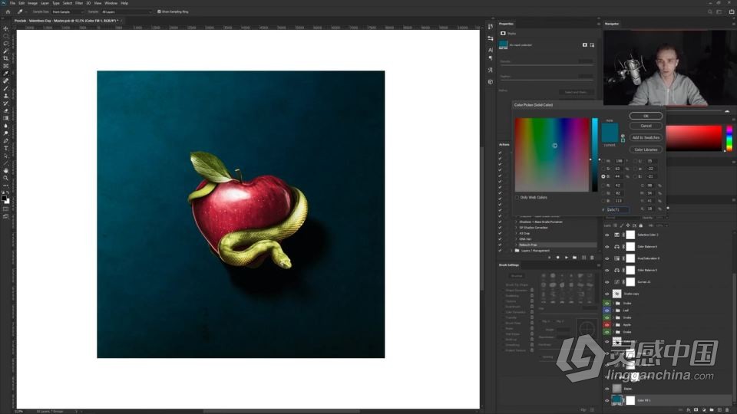Viewport: 737px width, 414px height.
Task: Select the Crop tool
Action: coord(5,59)
